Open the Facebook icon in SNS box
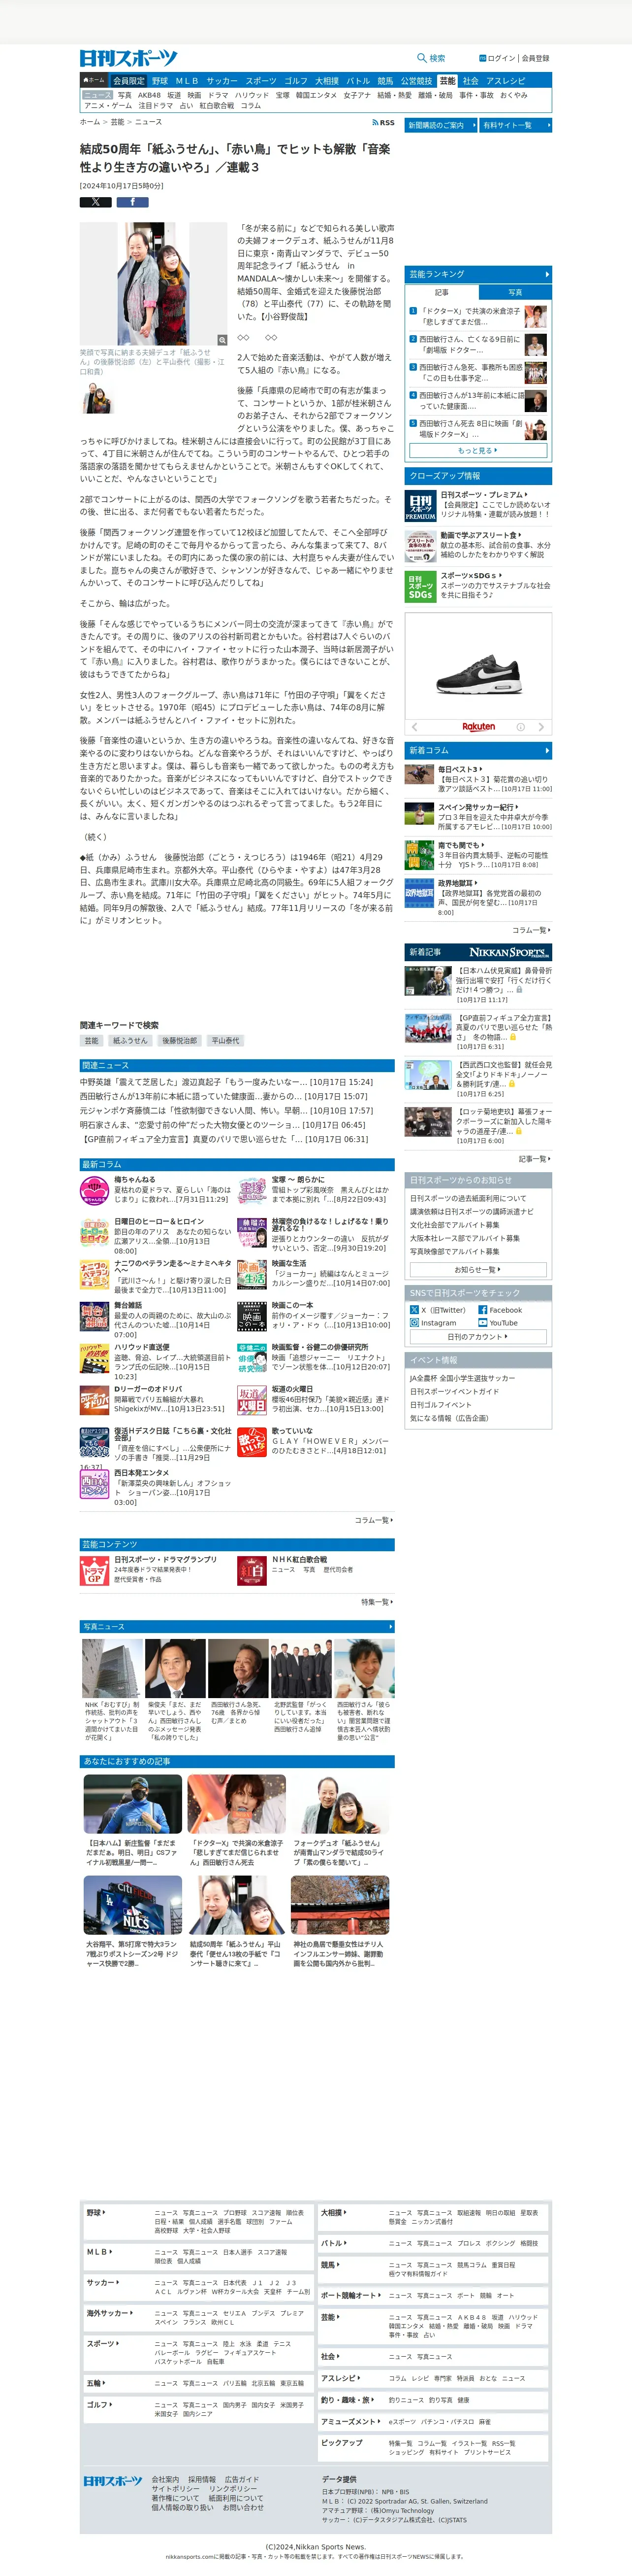 (x=483, y=1309)
